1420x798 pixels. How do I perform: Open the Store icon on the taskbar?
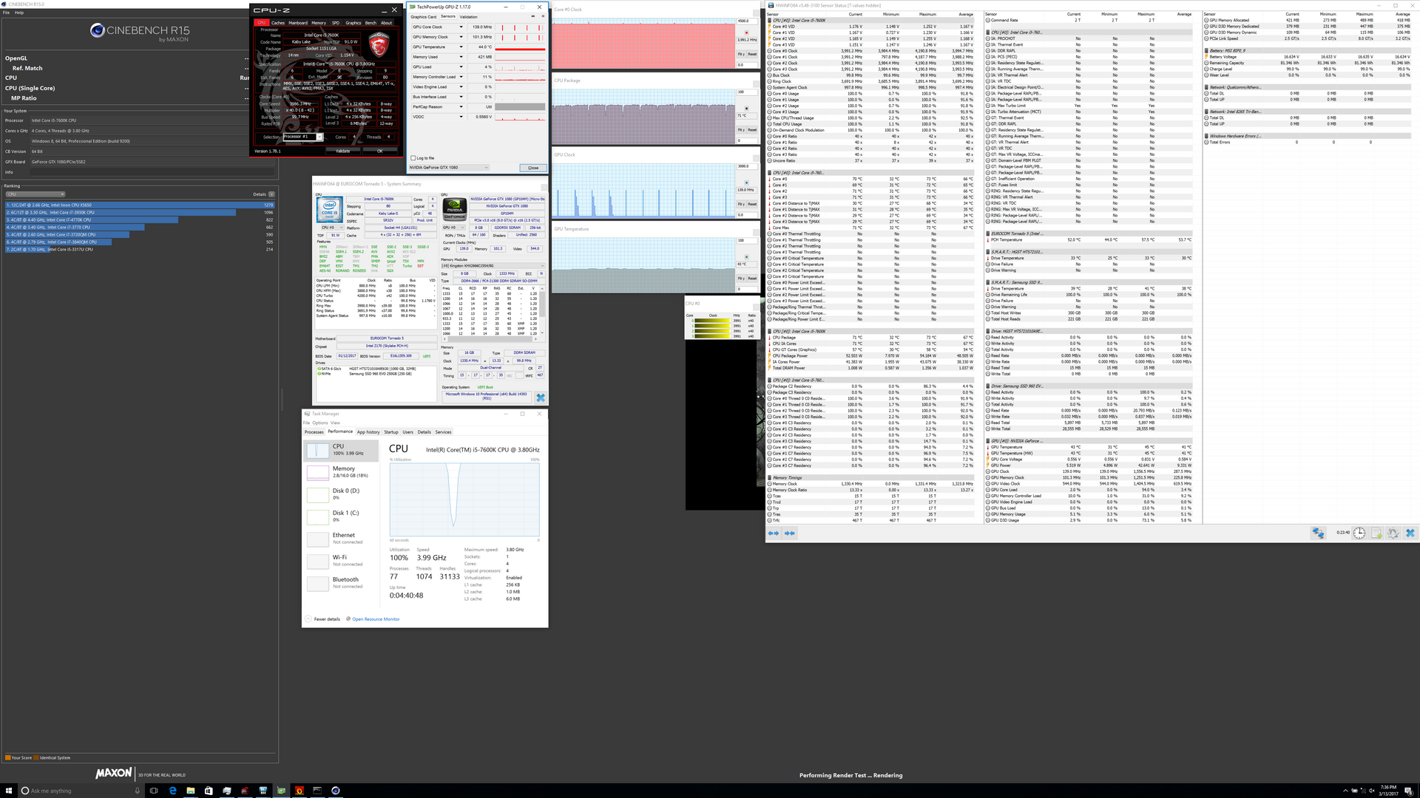(209, 790)
